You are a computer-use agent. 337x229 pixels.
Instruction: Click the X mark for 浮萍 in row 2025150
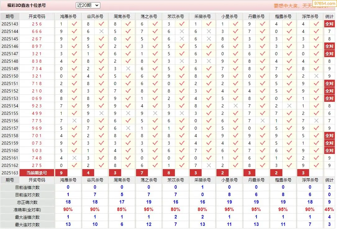[x=316, y=76]
